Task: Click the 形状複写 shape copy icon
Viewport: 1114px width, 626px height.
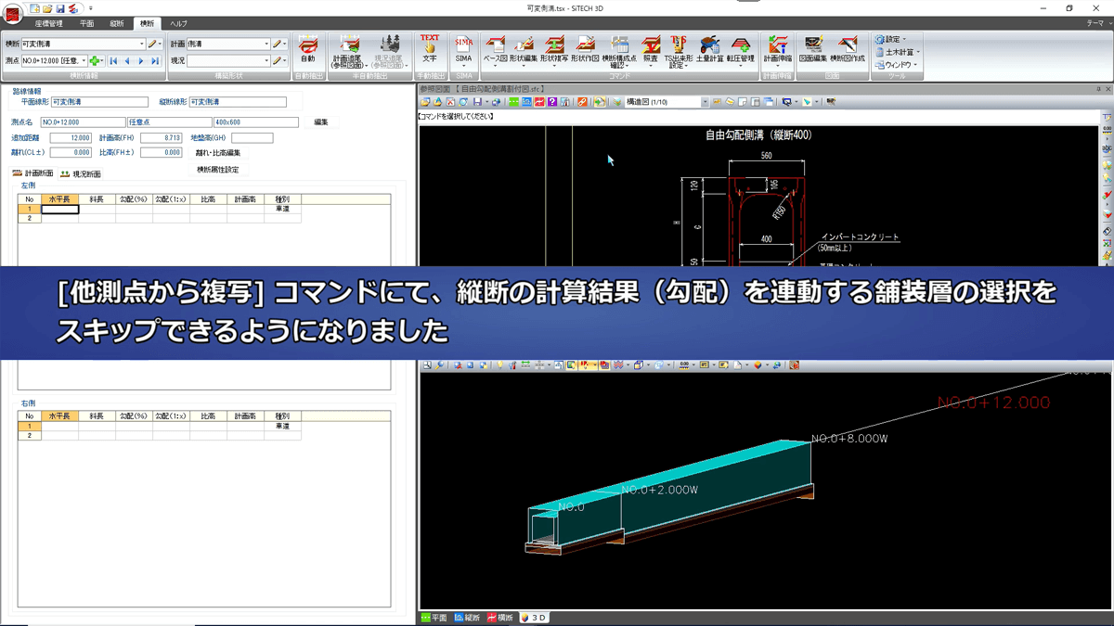Action: [554, 49]
